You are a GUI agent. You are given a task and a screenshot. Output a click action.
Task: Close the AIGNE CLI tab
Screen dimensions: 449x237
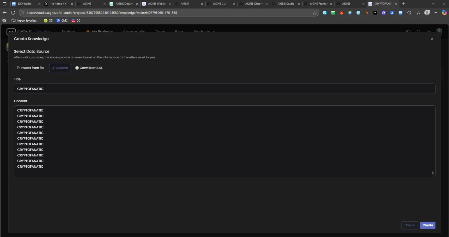(x=234, y=4)
